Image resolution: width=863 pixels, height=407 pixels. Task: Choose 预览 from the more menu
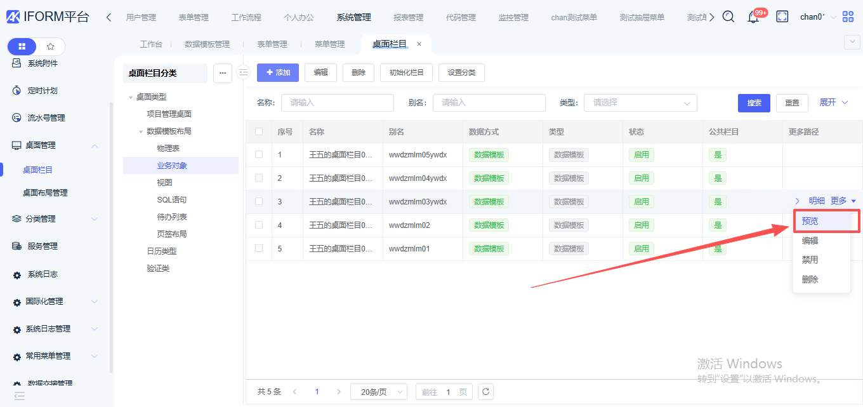click(x=810, y=222)
